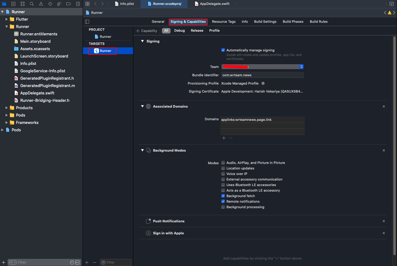Click the + Capability button
The height and width of the screenshot is (266, 397).
tap(147, 31)
